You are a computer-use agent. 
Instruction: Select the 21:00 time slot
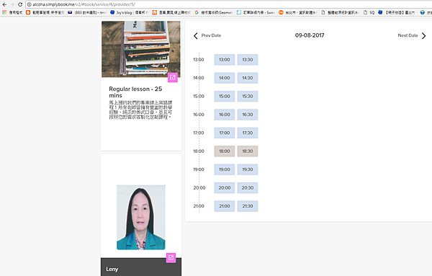[225, 206]
